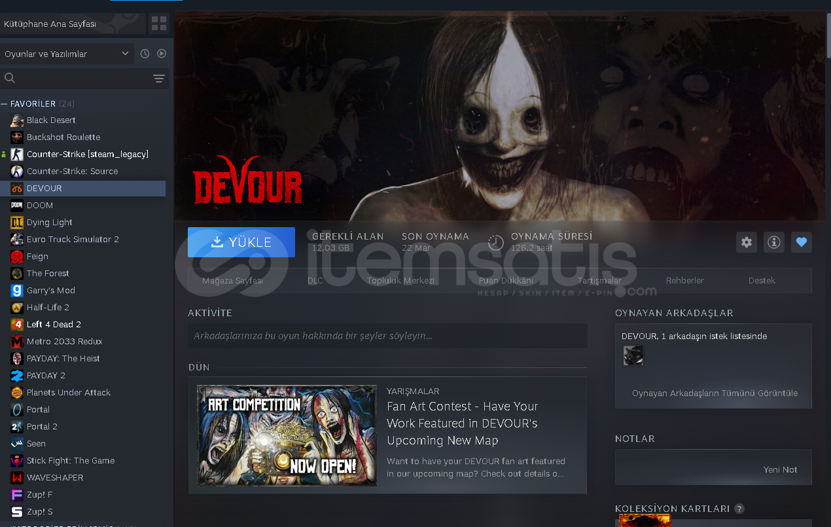Viewport: 831px width, 527px height.
Task: Click the DOOM game icon
Action: point(17,205)
